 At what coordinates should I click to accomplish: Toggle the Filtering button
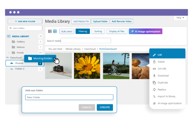coord(83,31)
